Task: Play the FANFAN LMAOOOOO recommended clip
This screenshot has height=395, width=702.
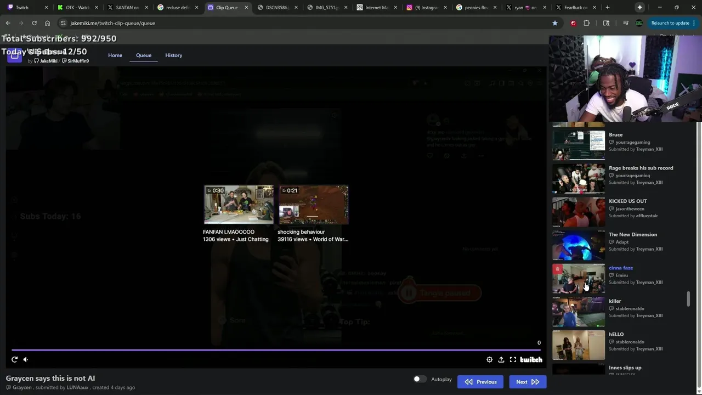Action: point(239,205)
